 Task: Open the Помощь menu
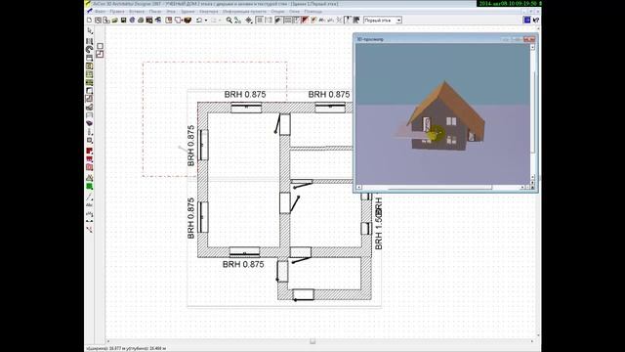pyautogui.click(x=313, y=12)
